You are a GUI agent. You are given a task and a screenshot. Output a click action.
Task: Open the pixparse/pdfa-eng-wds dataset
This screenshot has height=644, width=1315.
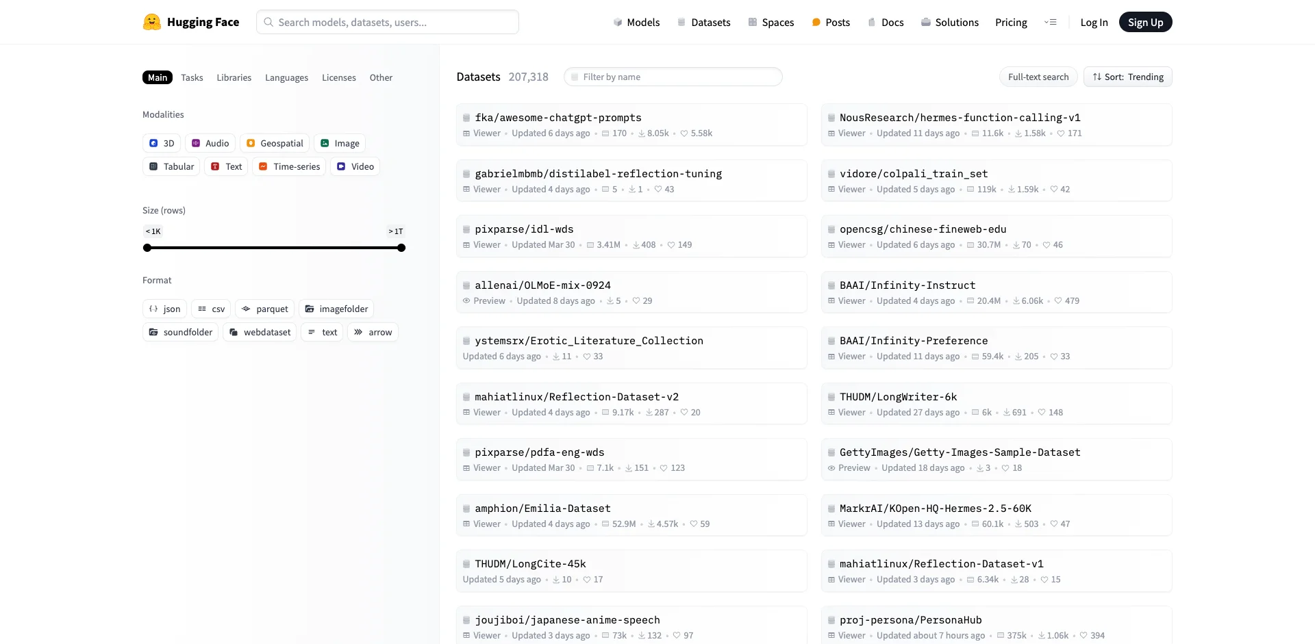(x=631, y=459)
